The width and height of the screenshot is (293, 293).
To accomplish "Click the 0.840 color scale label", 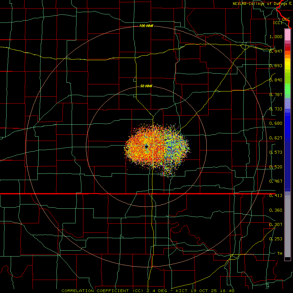I will 276,80.
